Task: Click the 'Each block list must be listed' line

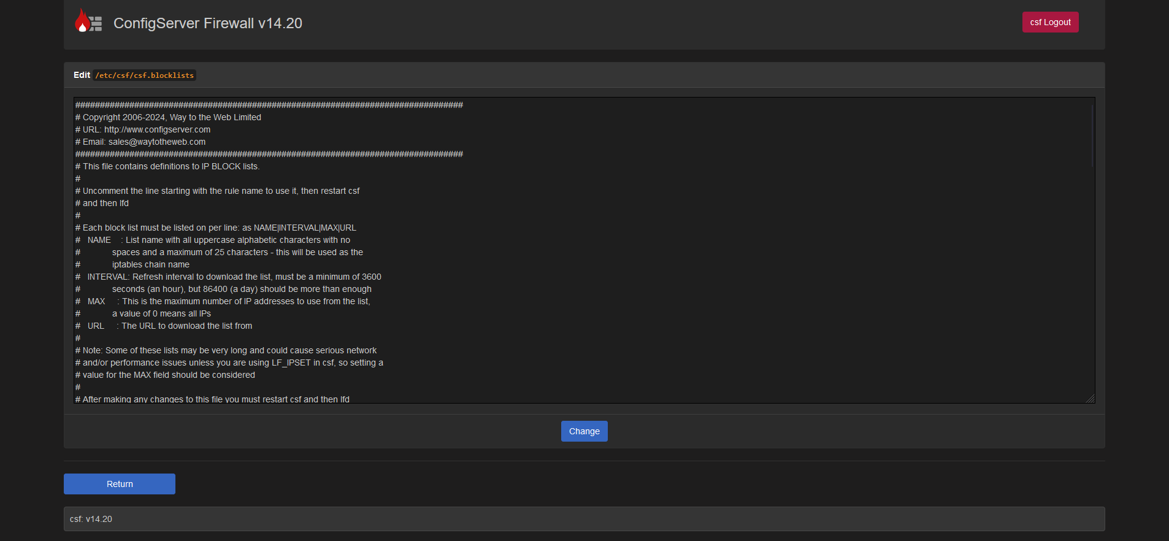Action: click(x=216, y=228)
